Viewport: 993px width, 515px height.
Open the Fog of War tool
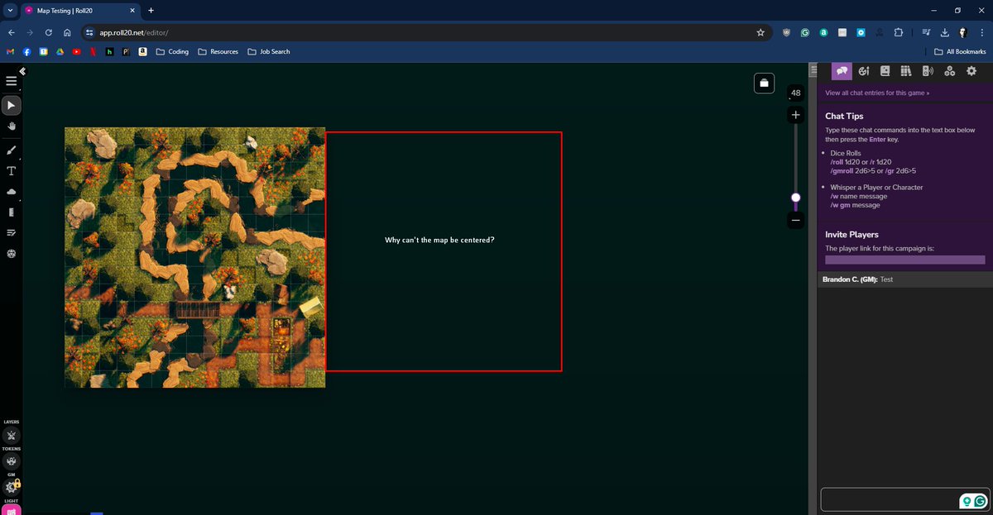(11, 191)
